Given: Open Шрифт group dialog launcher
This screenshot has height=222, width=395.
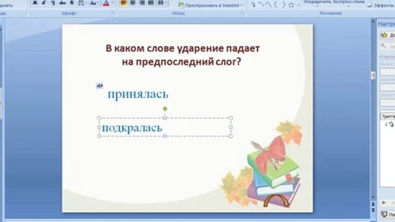Looking at the screenshot, I should tap(113, 13).
